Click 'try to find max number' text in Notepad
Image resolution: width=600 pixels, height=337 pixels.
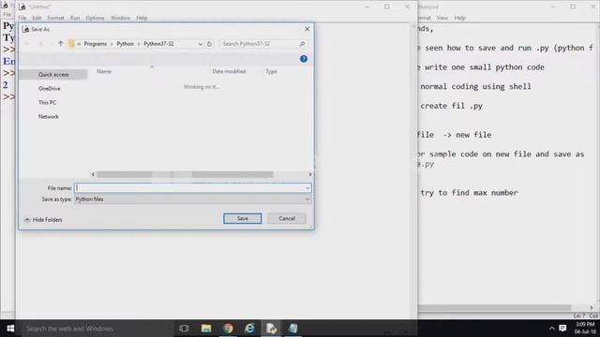pos(469,193)
